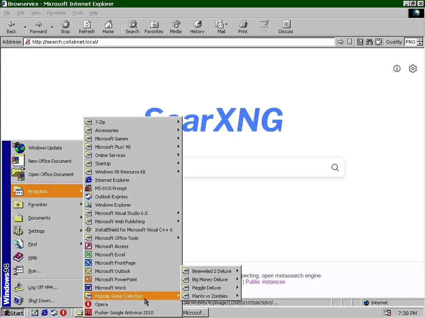Click Log Off VM4... entry

tap(47, 287)
